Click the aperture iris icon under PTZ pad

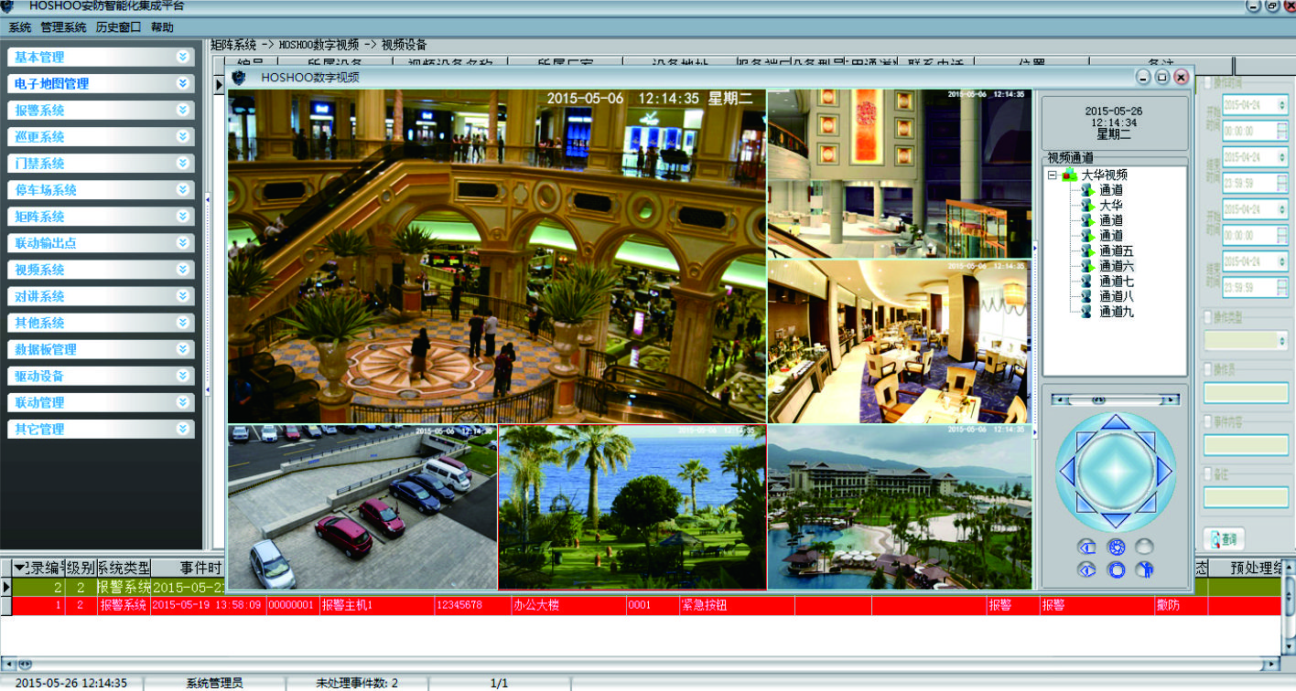click(x=1116, y=547)
